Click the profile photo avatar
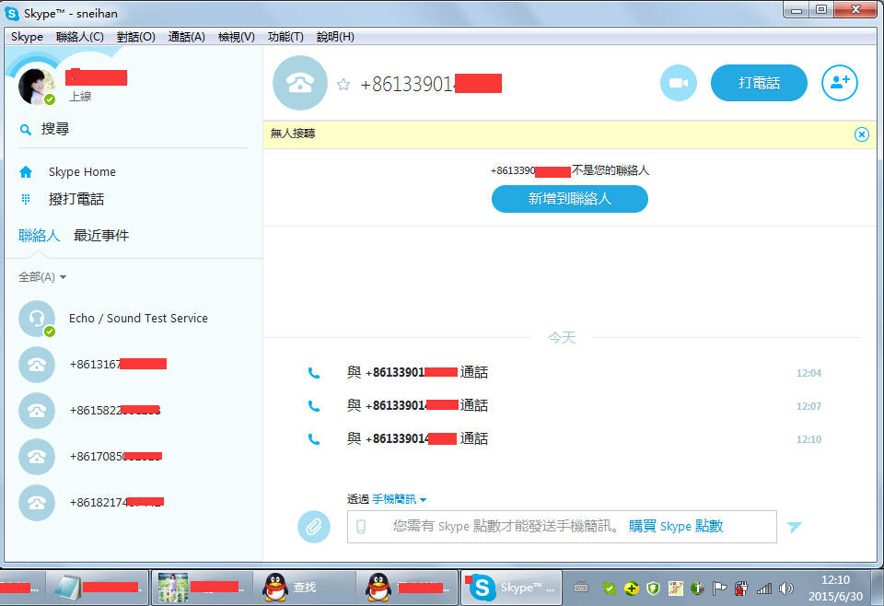This screenshot has width=884, height=606. pos(36,87)
